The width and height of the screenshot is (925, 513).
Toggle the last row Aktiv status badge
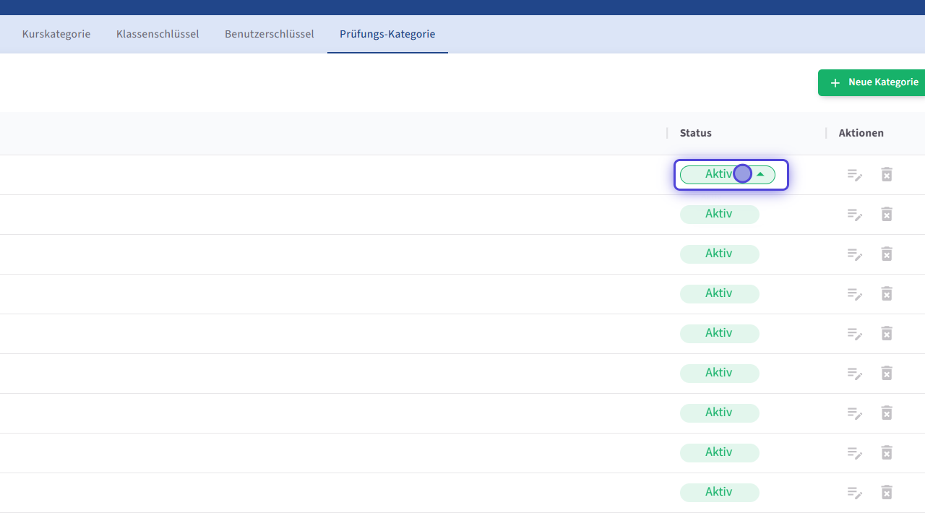click(719, 493)
